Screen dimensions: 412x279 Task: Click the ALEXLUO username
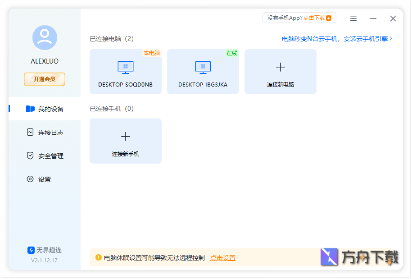click(45, 61)
